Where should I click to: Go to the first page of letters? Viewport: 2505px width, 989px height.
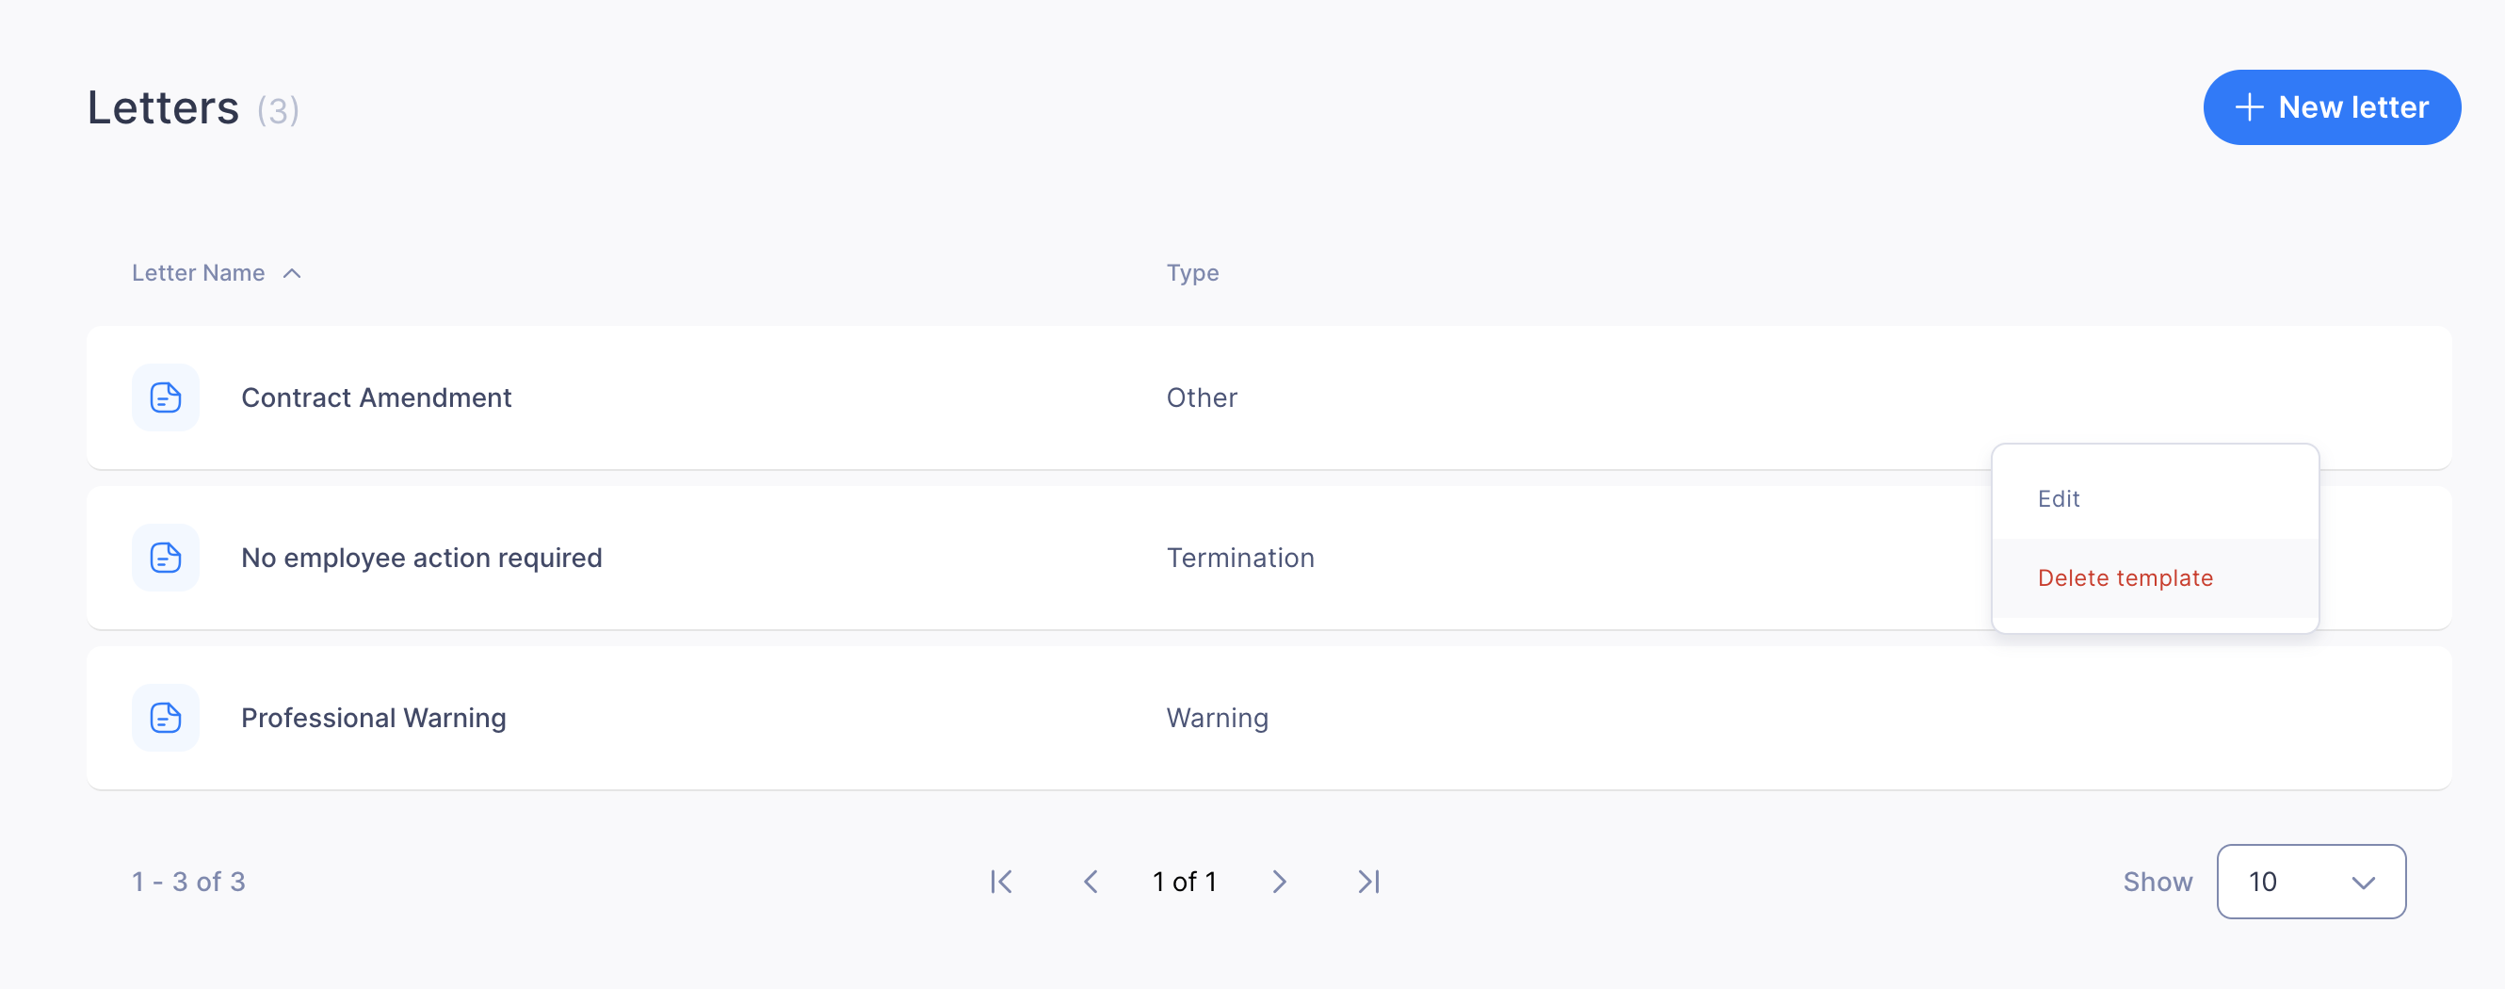pyautogui.click(x=1001, y=882)
